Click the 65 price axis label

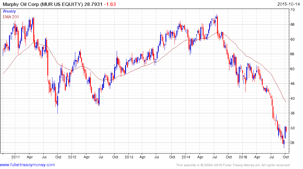(x=292, y=24)
